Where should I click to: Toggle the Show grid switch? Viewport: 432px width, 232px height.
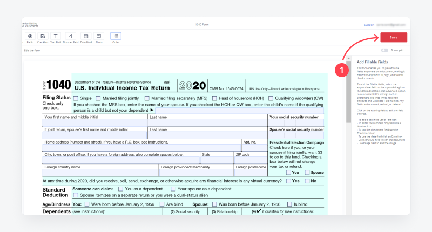384,50
